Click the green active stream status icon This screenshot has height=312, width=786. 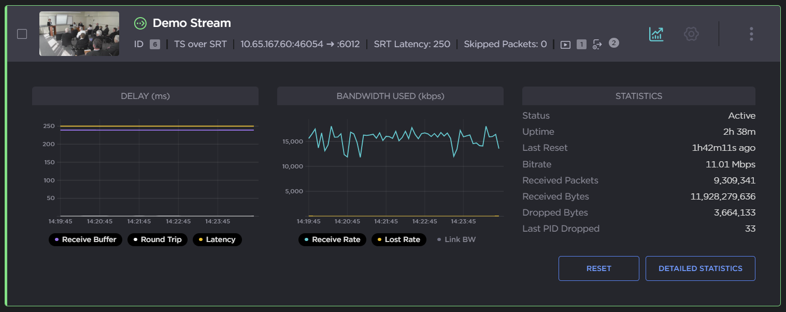(x=140, y=23)
